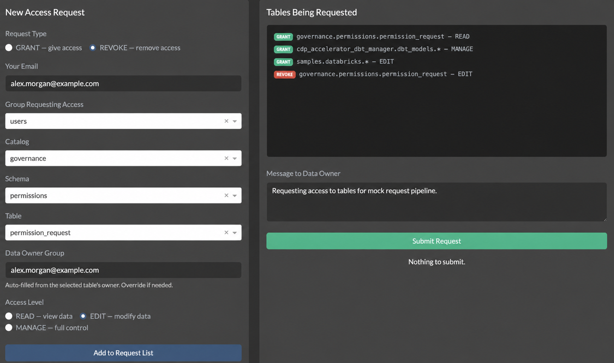Viewport: 614px width, 363px height.
Task: Click the Your Email input field
Action: click(123, 84)
